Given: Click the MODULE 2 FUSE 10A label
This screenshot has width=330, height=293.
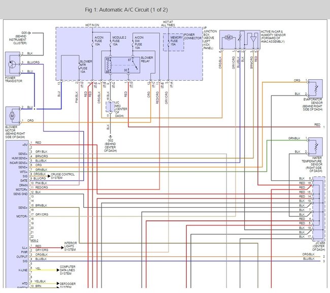Looking at the screenshot, I should 119,41.
